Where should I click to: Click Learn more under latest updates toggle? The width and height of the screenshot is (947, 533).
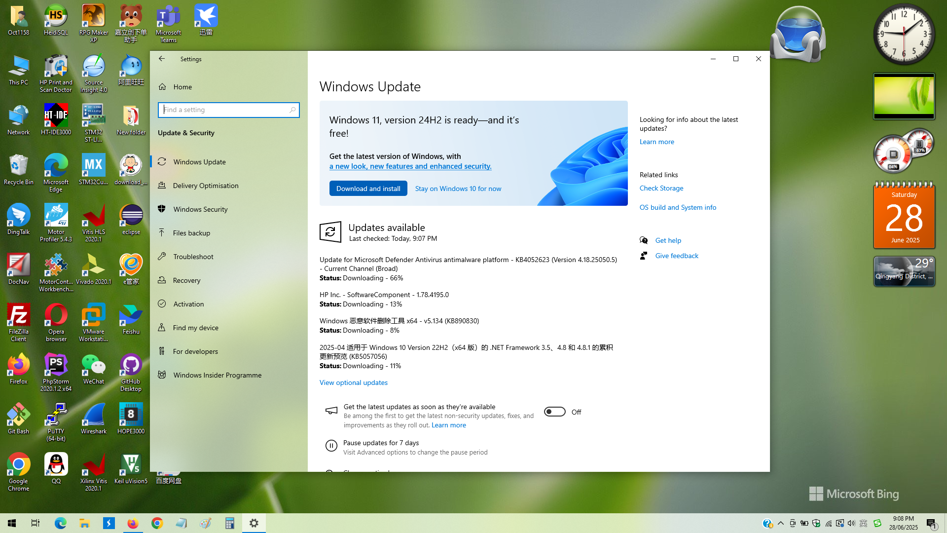click(449, 425)
